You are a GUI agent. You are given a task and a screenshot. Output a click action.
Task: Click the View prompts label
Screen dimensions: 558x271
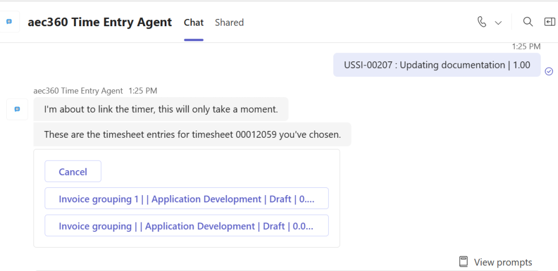click(x=503, y=262)
